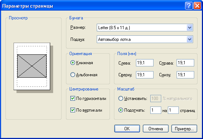Click the Сверху margin field
The width and height of the screenshot is (203, 139).
tap(145, 75)
